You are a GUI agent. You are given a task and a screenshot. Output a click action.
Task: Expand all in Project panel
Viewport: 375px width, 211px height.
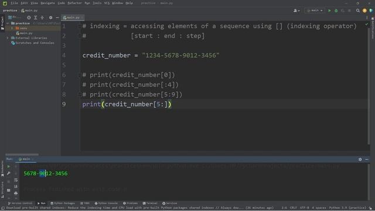tap(35, 18)
